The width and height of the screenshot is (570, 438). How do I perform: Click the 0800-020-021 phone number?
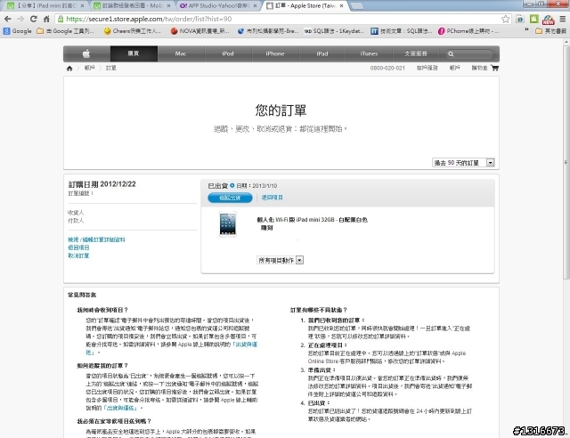click(x=387, y=68)
